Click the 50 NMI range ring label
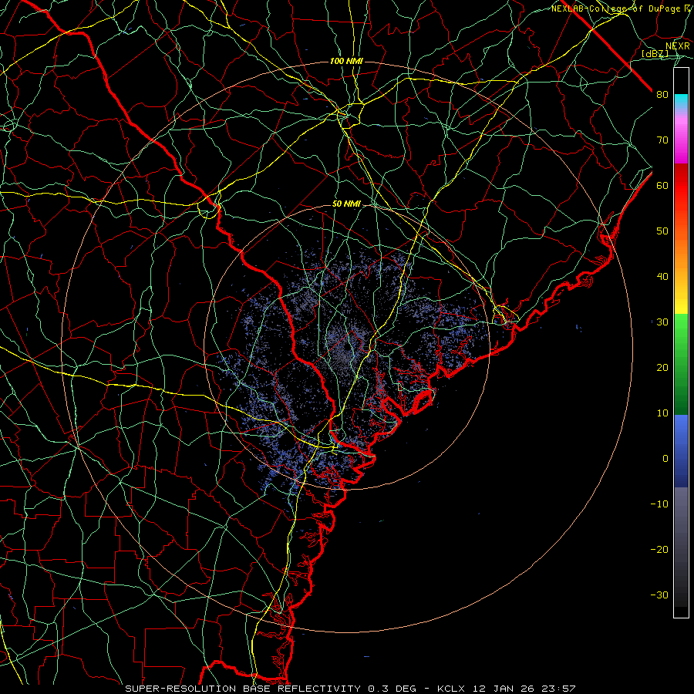Viewport: 694px width, 694px height. click(x=346, y=204)
